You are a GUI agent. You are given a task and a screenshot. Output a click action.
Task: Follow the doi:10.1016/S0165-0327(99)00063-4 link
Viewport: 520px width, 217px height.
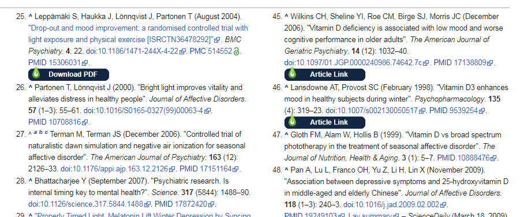click(143, 110)
